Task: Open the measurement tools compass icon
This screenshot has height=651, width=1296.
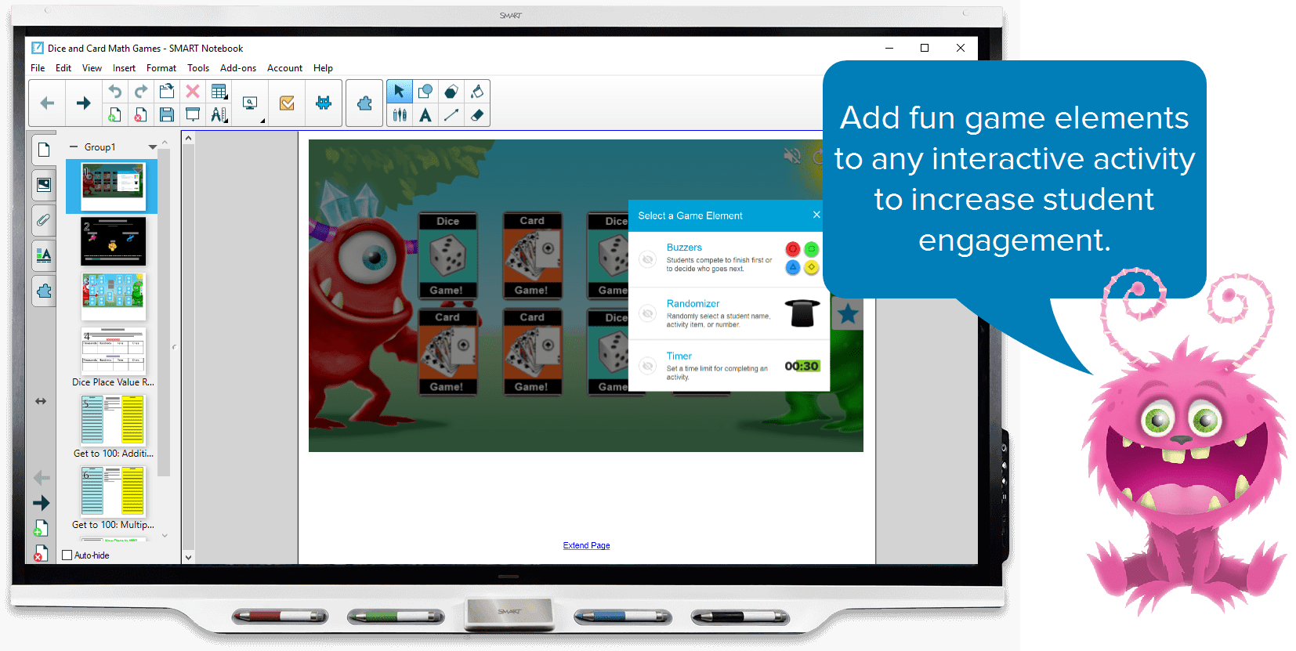Action: [x=219, y=114]
